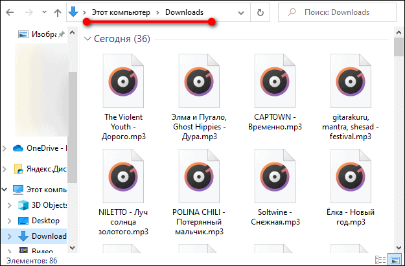This screenshot has height=266, width=405.
Task: Select file The Violent Youth - Дорого.mp3
Action: 124,97
